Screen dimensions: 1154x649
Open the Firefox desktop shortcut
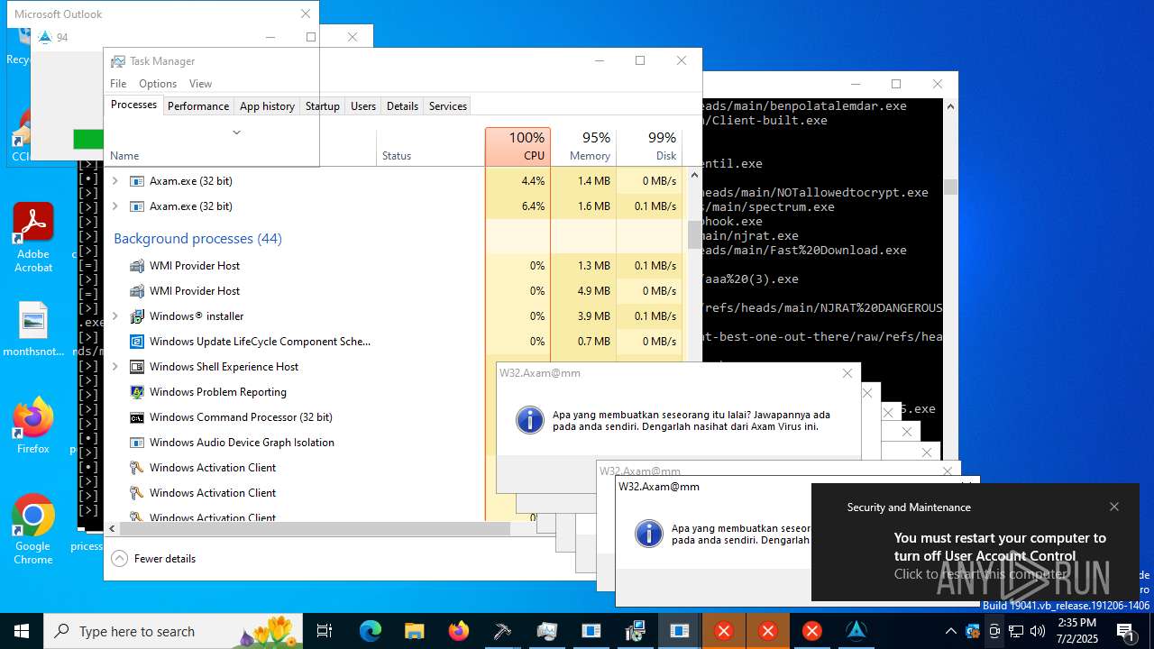33,425
